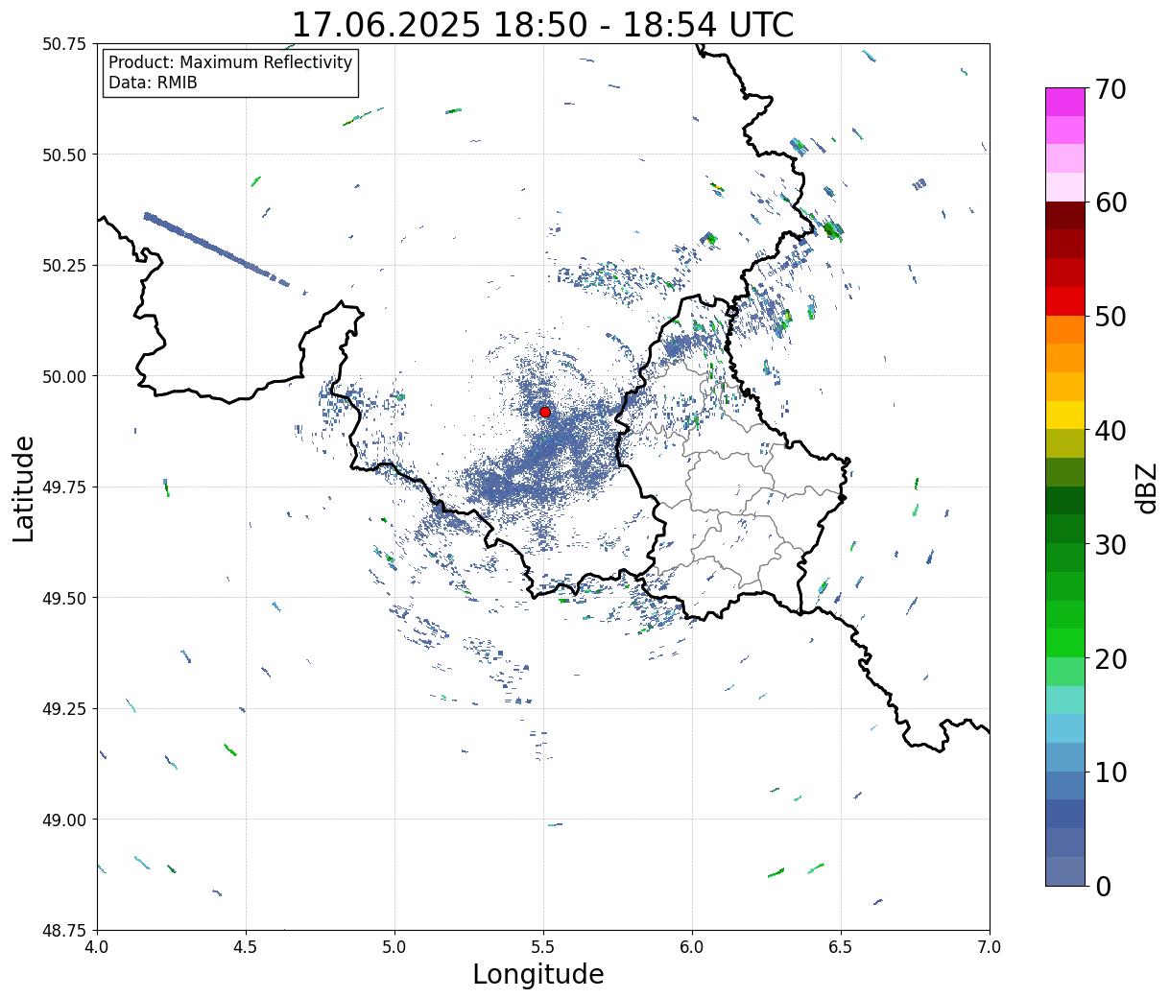The height and width of the screenshot is (998, 1170).
Task: Click the longitude tick label 7.0
Action: click(x=990, y=947)
